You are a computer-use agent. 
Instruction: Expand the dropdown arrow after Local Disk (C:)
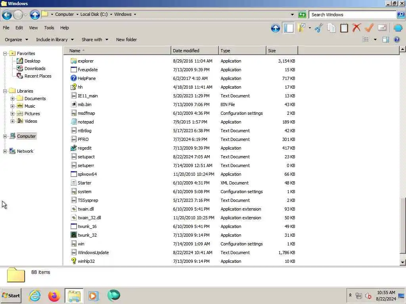click(111, 15)
